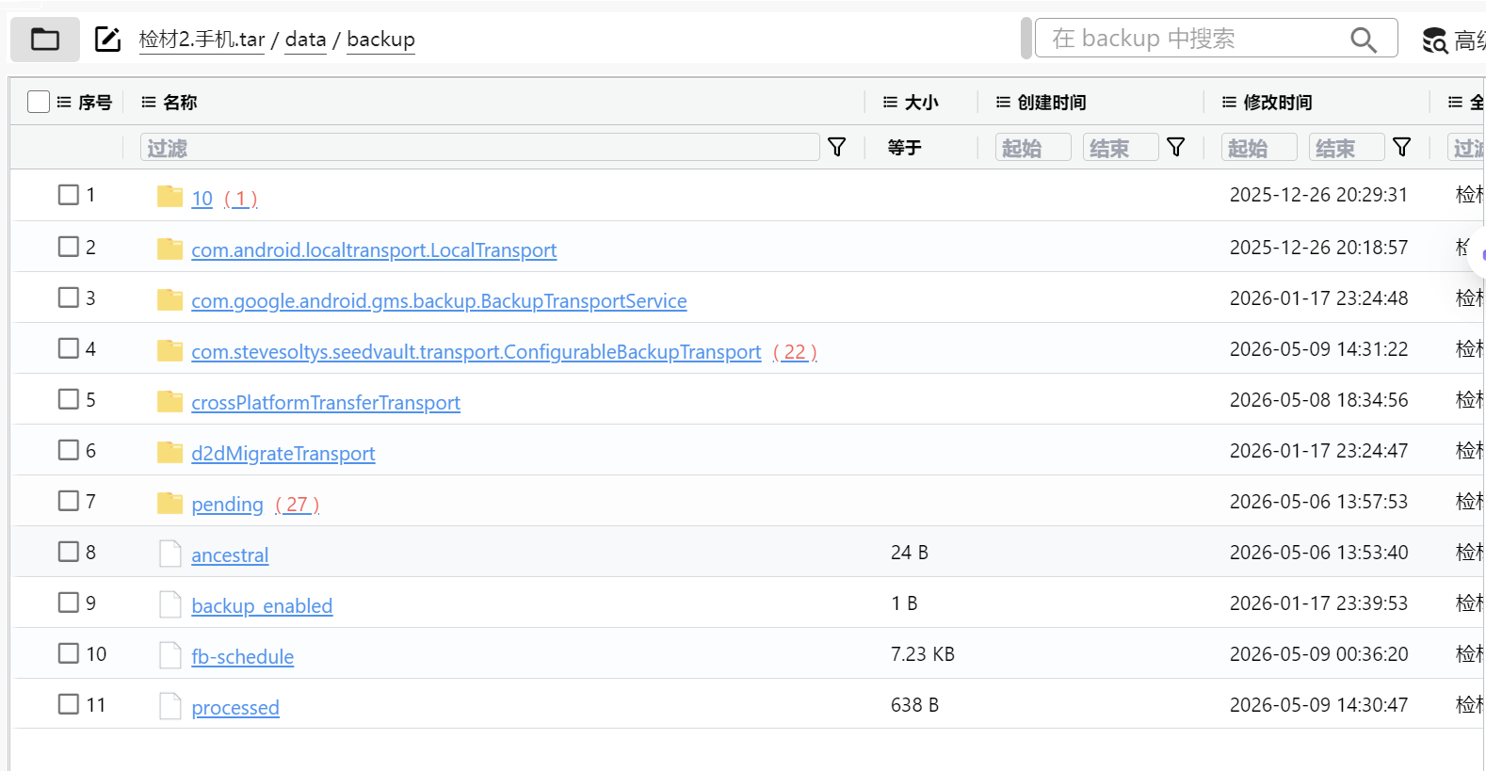This screenshot has width=1486, height=771.
Task: Click the 2025-12-26 20:29:31 modification time
Action: [1319, 195]
